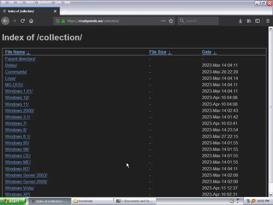Open the Linux folder link
The height and width of the screenshot is (205, 273).
[10, 78]
